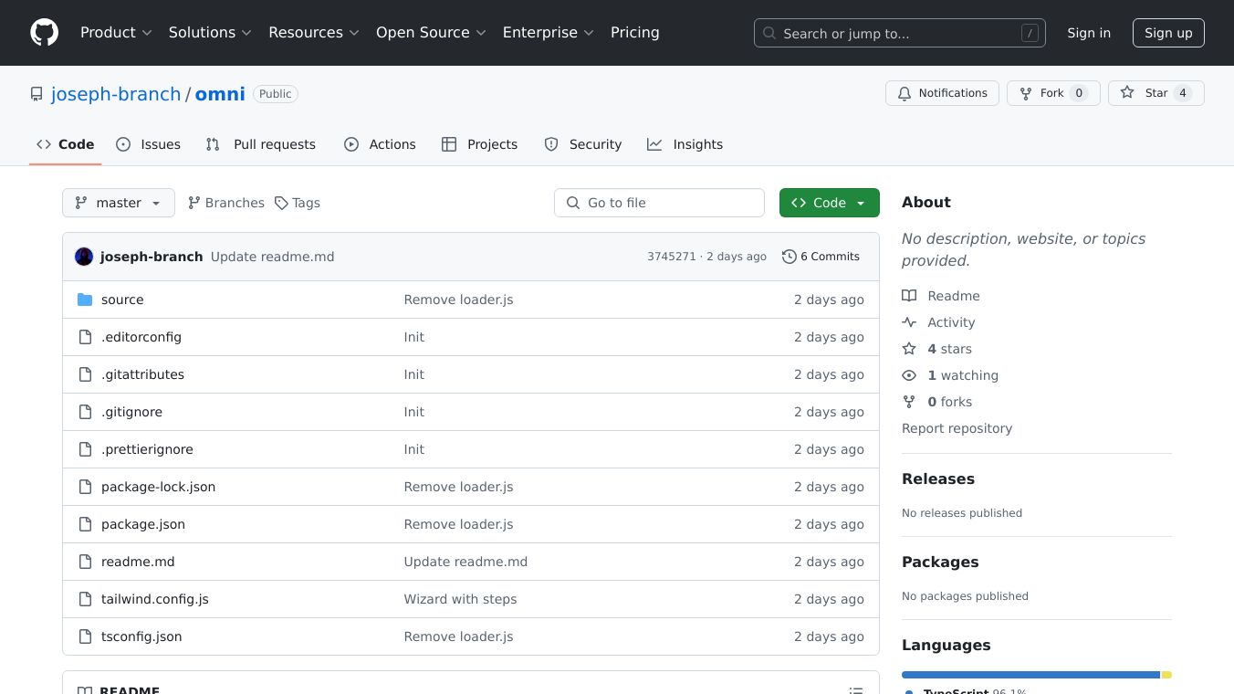Click the Sign up button
The image size is (1234, 694).
pos(1168,33)
